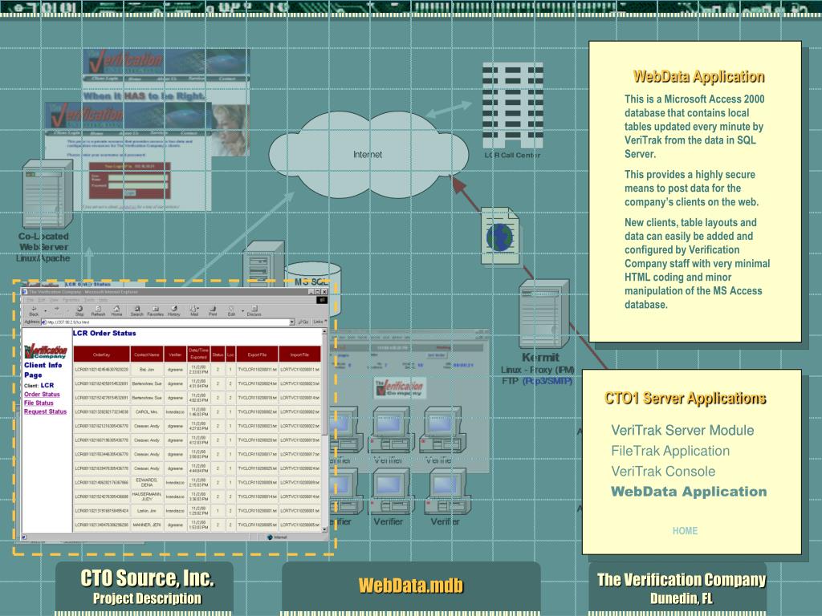Open the View menu in Internet Explorer

click(54, 300)
